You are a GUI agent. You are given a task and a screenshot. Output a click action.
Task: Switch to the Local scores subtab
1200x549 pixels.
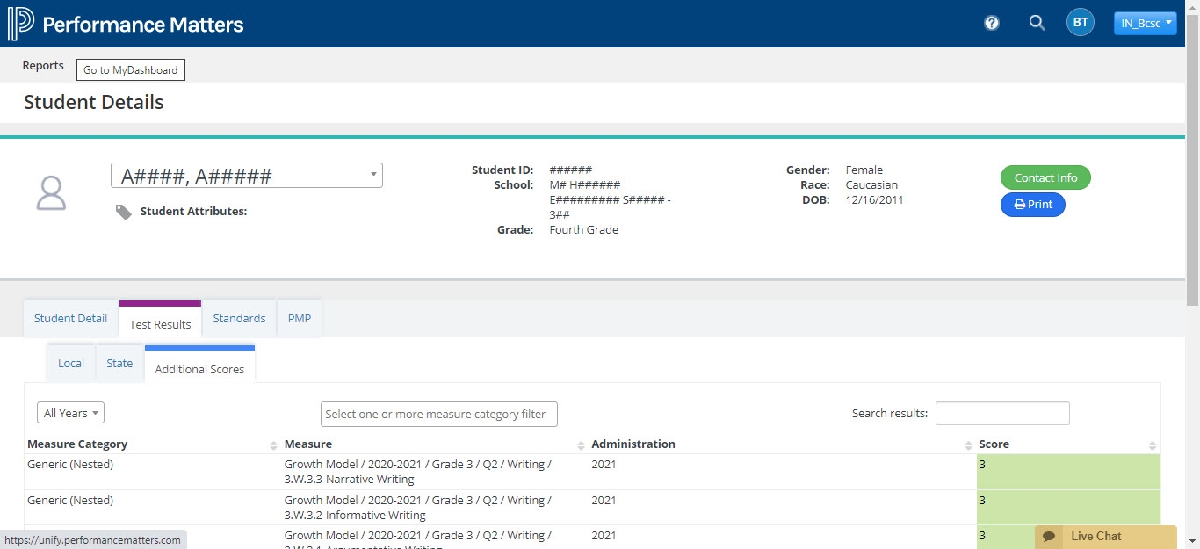pyautogui.click(x=71, y=364)
